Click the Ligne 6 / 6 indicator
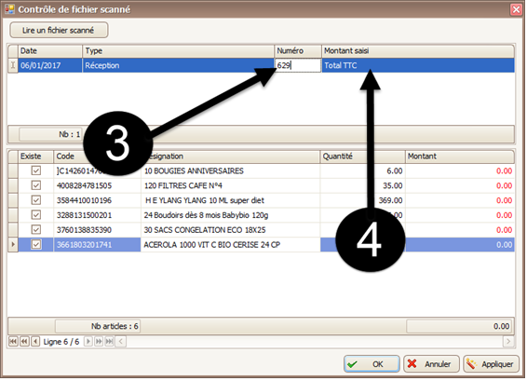 [61, 342]
